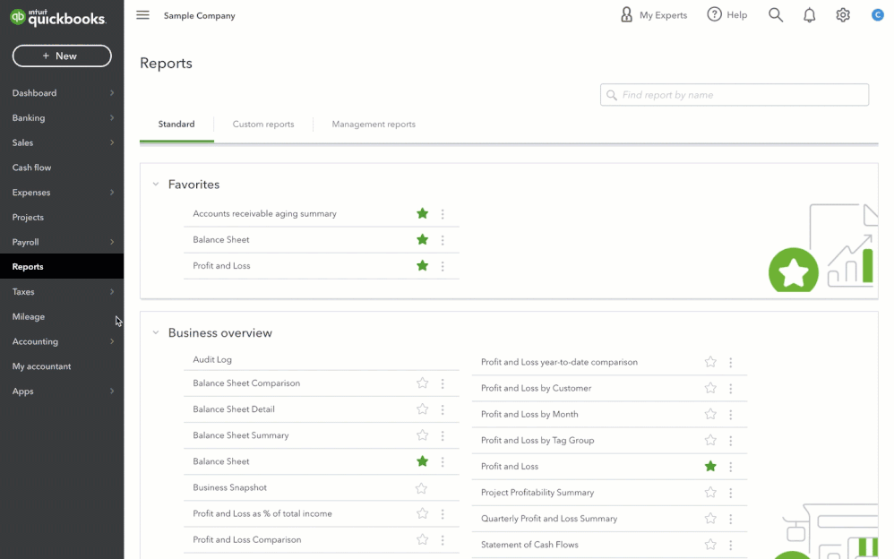The width and height of the screenshot is (894, 559).
Task: Unfavorite Accounts receivable aging summary star
Action: [422, 214]
